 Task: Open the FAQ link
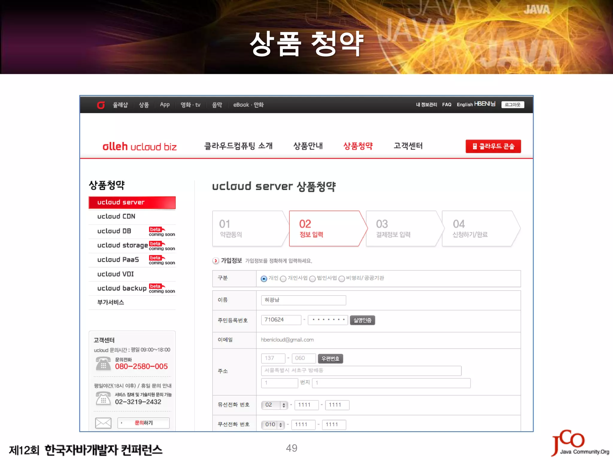click(447, 105)
